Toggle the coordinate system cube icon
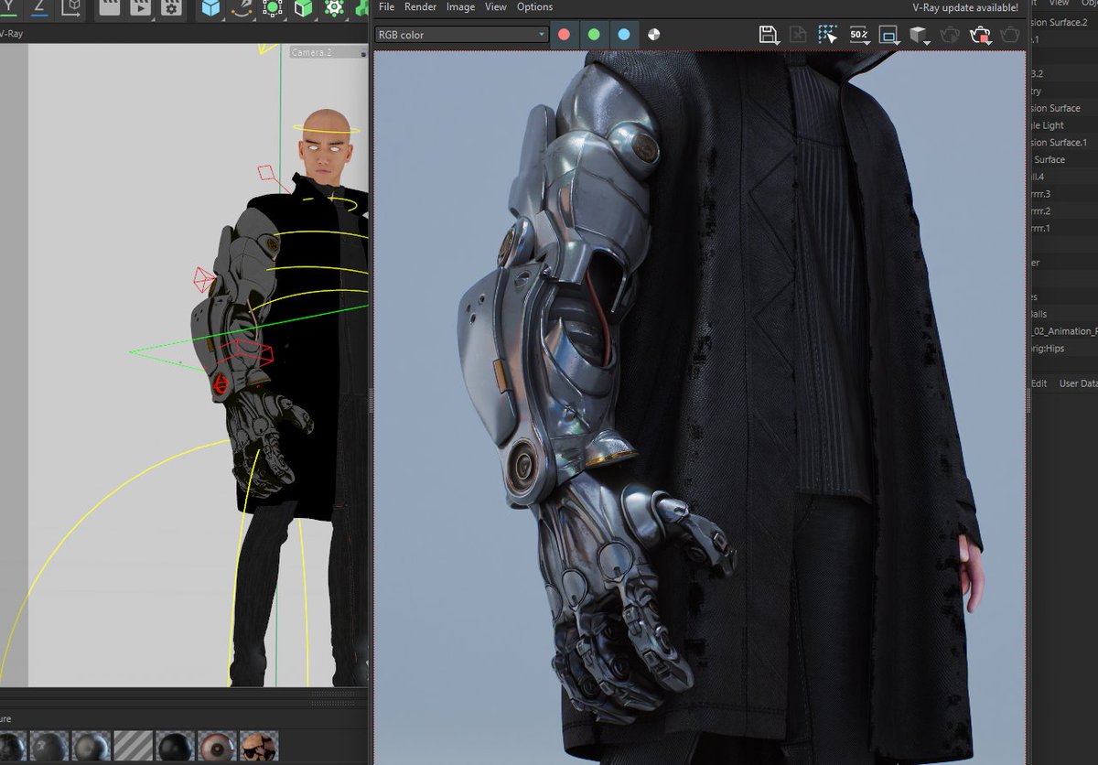The height and width of the screenshot is (765, 1098). [x=71, y=7]
